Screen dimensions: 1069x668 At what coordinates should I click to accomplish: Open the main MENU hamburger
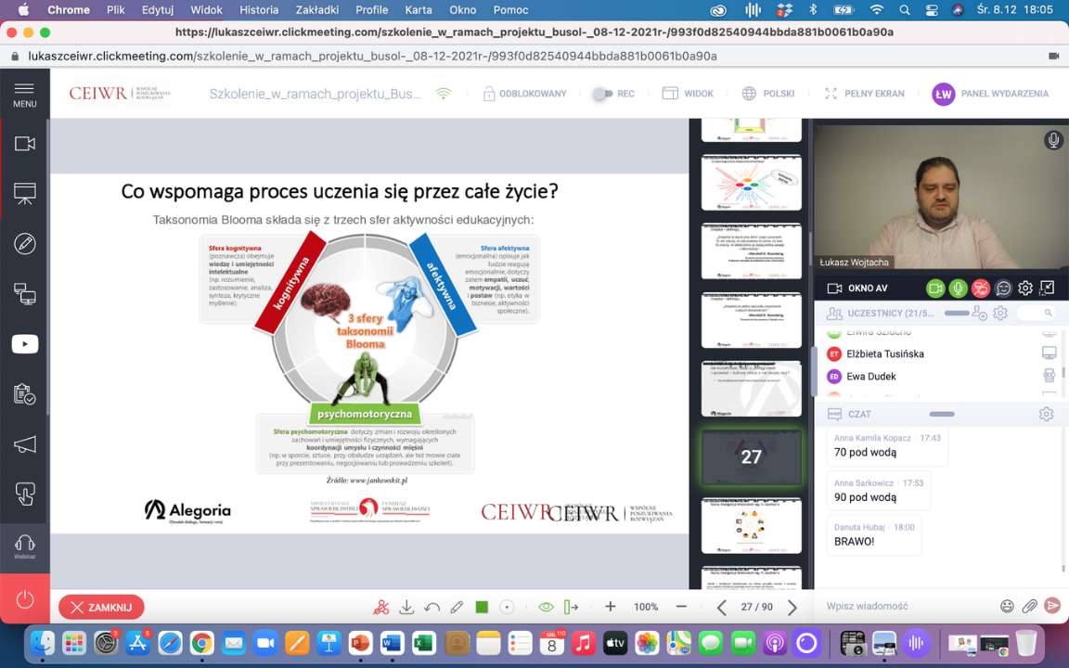click(x=25, y=94)
